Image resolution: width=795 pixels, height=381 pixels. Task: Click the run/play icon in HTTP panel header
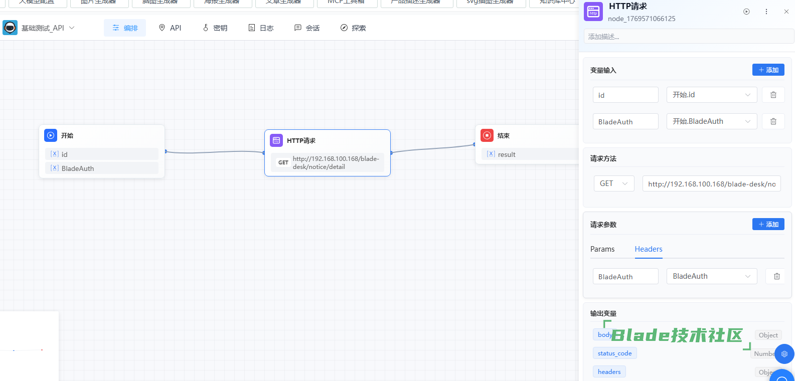click(746, 12)
